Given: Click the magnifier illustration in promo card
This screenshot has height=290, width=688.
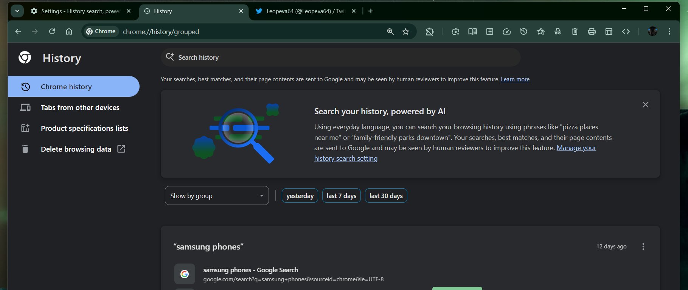Looking at the screenshot, I should click(x=236, y=134).
